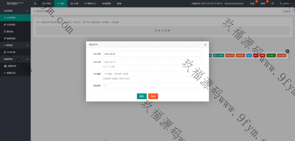This screenshot has height=141, width=295.
Task: Open the admin user dropdown
Action: click(x=286, y=4)
